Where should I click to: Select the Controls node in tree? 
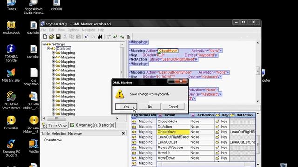point(63,49)
